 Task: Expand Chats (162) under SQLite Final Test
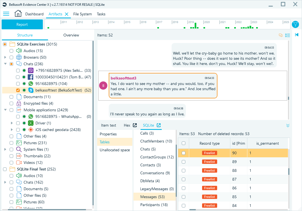tap(5, 182)
